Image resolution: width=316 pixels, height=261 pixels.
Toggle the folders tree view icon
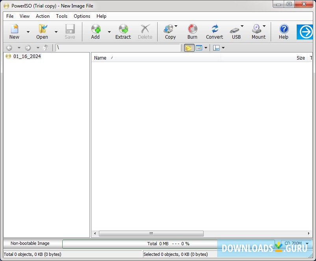(x=189, y=48)
